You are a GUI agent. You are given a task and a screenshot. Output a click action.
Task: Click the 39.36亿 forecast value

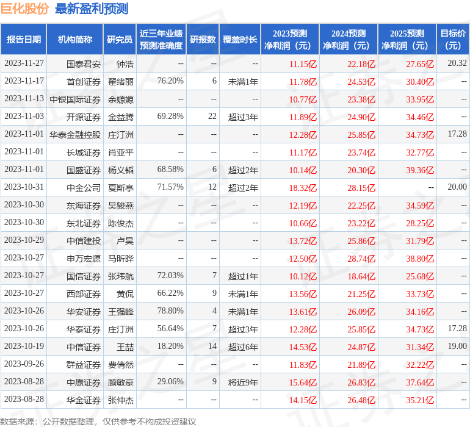420,170
